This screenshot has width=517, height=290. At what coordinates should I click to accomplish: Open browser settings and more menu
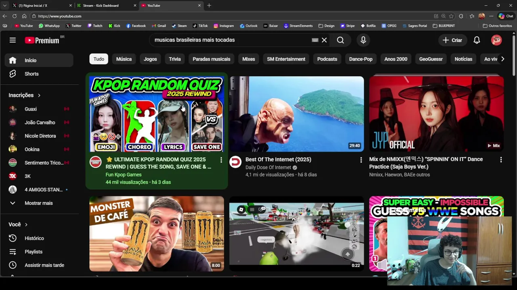(491, 16)
